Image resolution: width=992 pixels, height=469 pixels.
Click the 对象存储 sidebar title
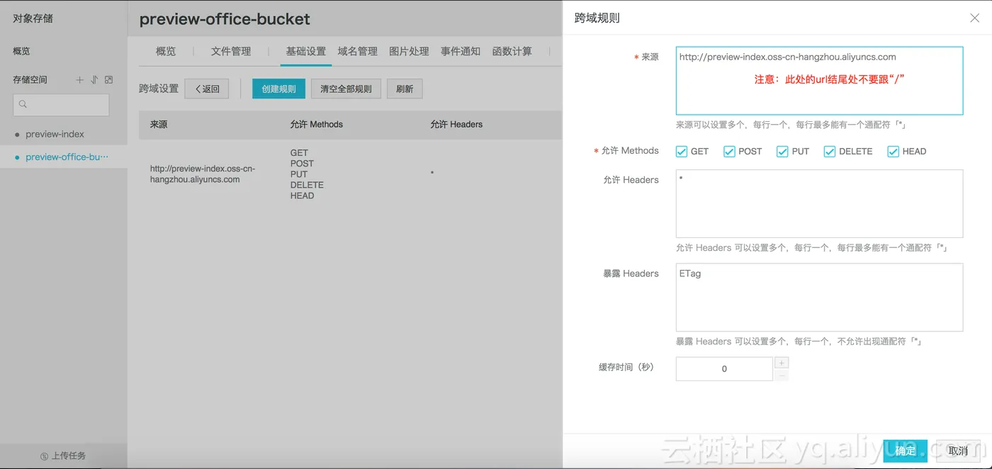(x=33, y=18)
